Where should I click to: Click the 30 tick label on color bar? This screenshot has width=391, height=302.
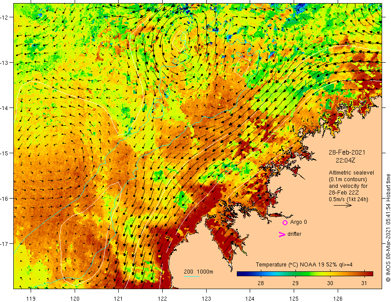[x=330, y=283]
